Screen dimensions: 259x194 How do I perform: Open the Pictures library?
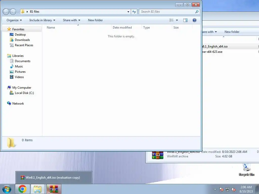[20, 71]
